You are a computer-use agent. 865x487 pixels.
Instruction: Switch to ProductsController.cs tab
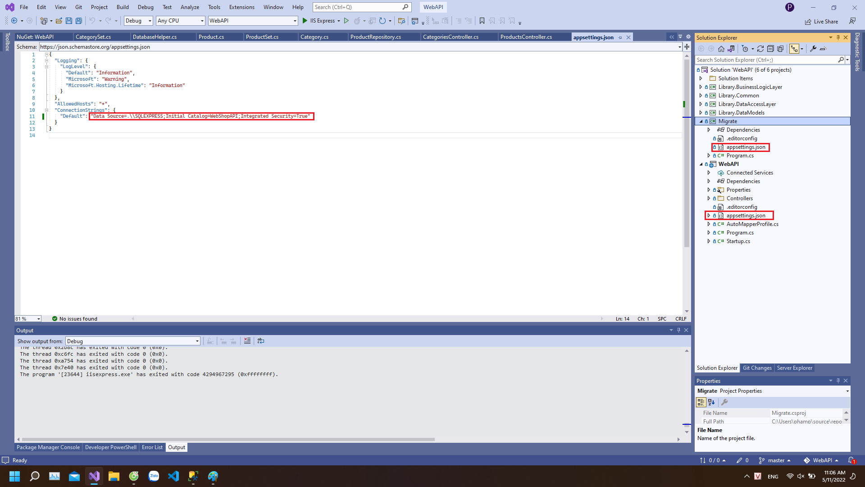(x=526, y=37)
